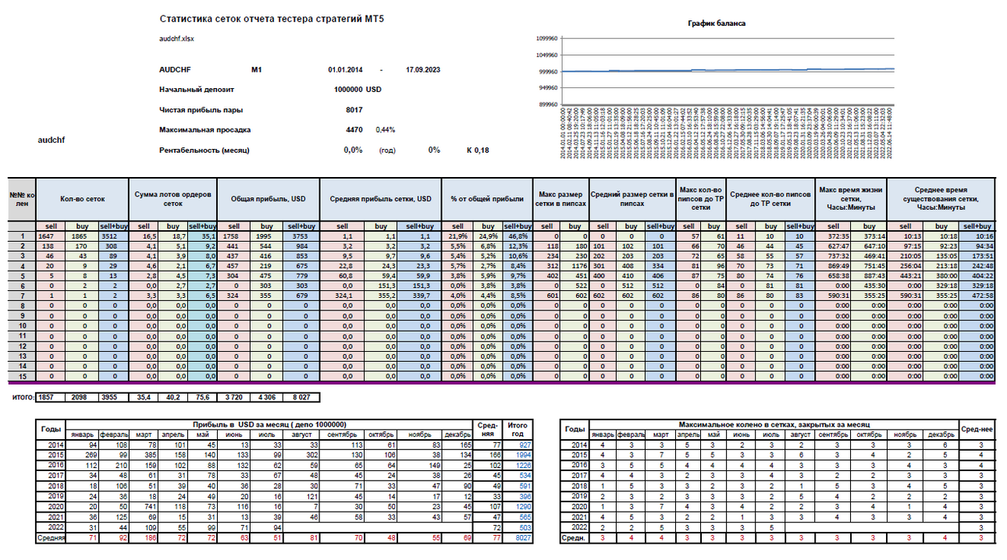This screenshot has width=1007, height=560.
Task: Select the 'Начальный депозит' label
Action: point(197,90)
